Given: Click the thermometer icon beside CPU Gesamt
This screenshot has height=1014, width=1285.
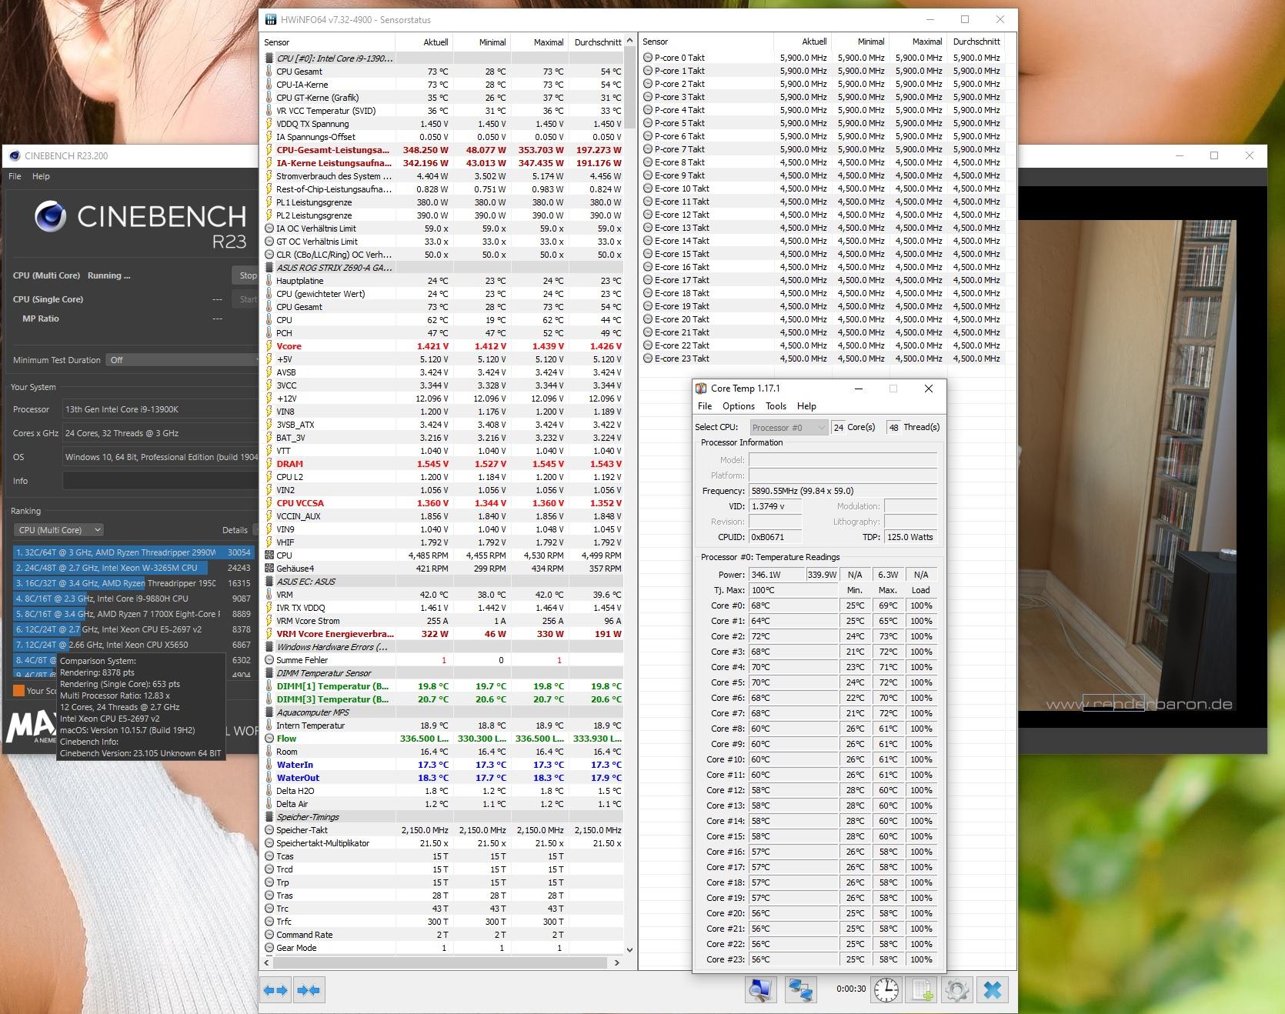Looking at the screenshot, I should (269, 72).
